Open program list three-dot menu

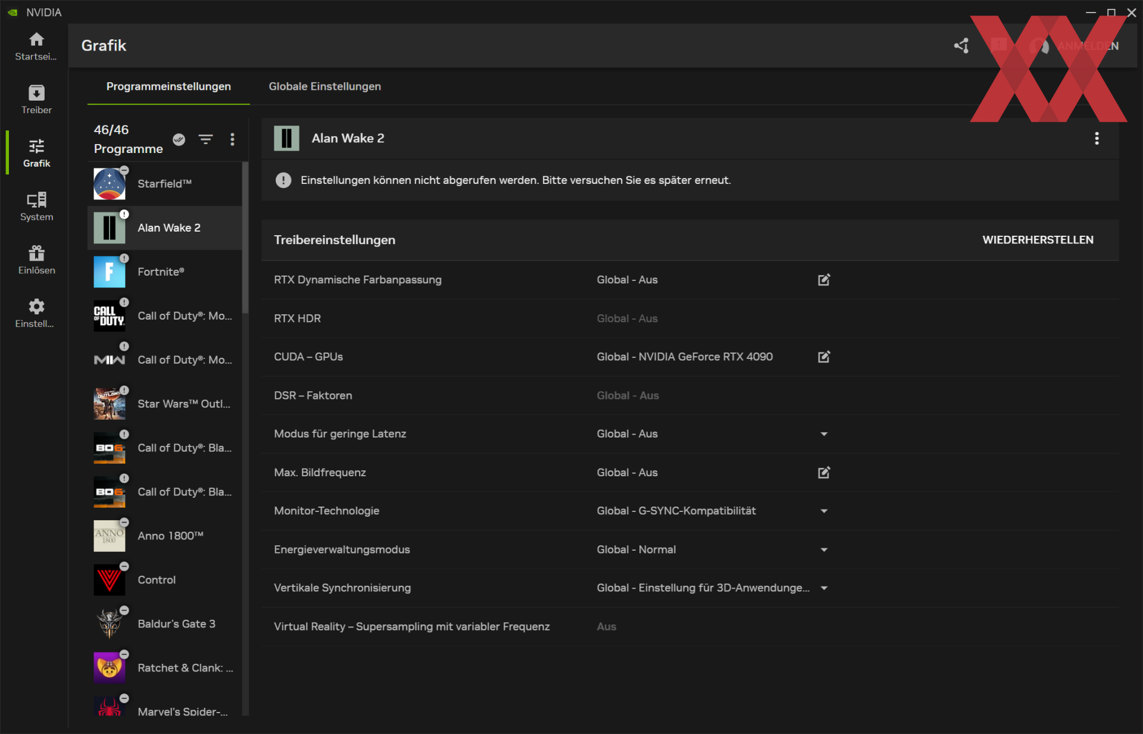(232, 139)
